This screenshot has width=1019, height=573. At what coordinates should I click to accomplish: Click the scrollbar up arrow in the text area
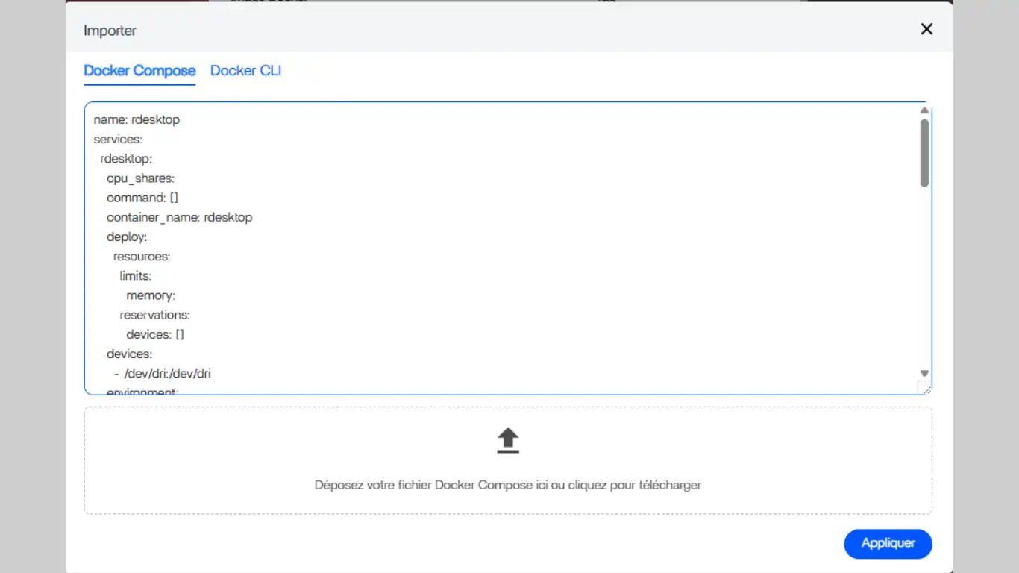coord(924,110)
